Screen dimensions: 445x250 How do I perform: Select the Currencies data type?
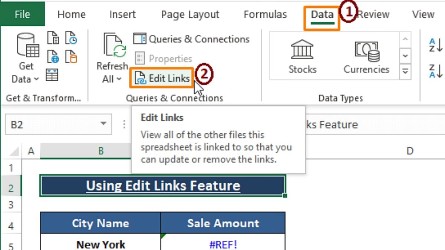point(366,56)
